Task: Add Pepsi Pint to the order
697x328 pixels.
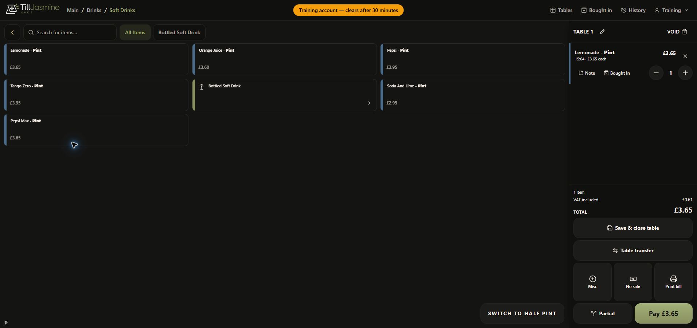Action: 473,59
